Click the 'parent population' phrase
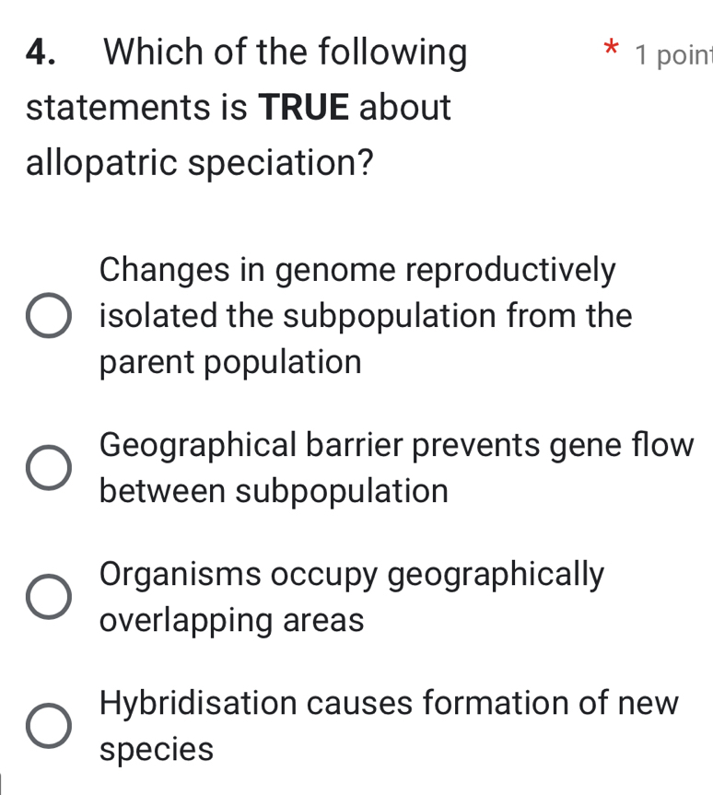Viewport: 713px width, 795px height. (x=228, y=362)
